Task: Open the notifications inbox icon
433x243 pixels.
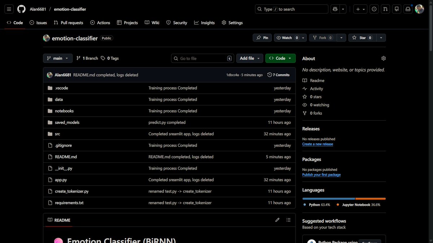Action: 408,9
